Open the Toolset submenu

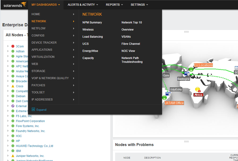click(53, 92)
